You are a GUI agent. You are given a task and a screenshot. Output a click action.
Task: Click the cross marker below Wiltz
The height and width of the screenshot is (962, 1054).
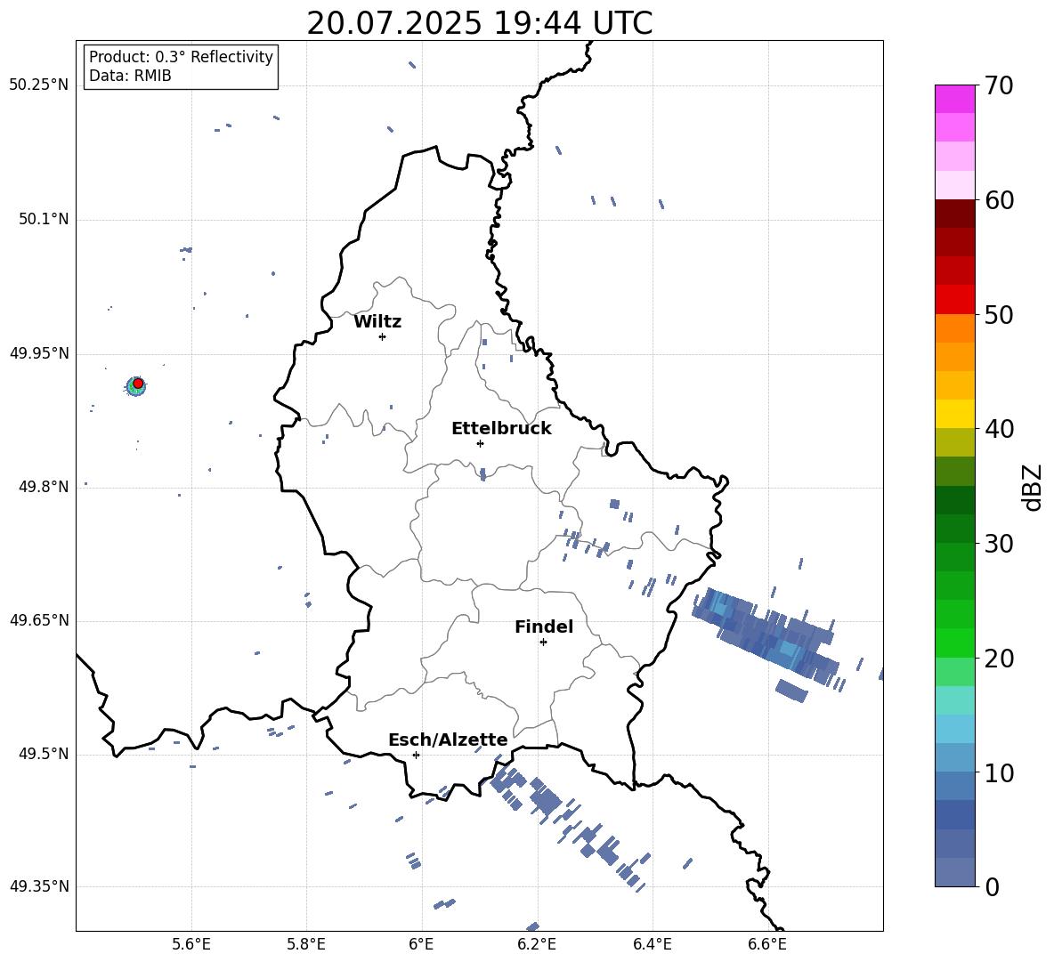click(x=382, y=336)
